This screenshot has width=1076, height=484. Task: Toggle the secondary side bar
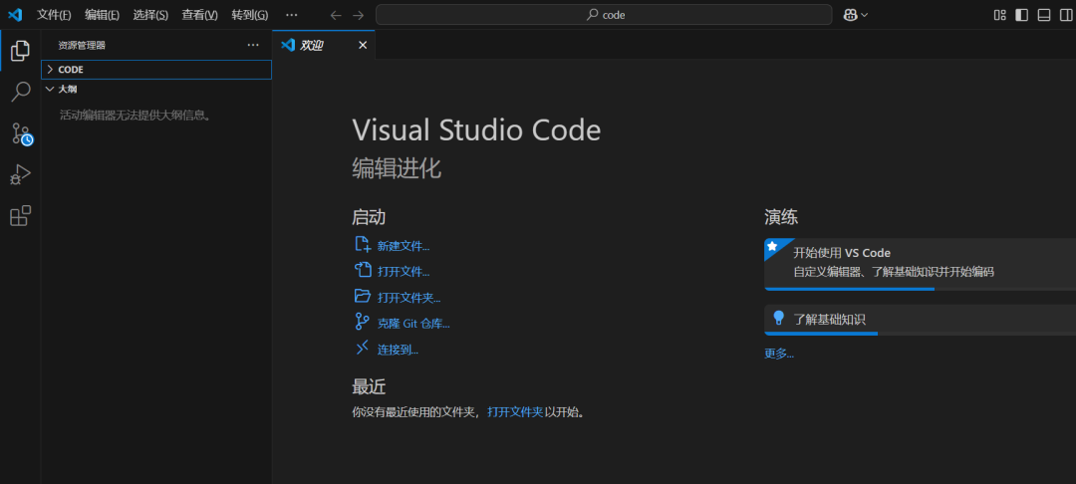point(1066,15)
